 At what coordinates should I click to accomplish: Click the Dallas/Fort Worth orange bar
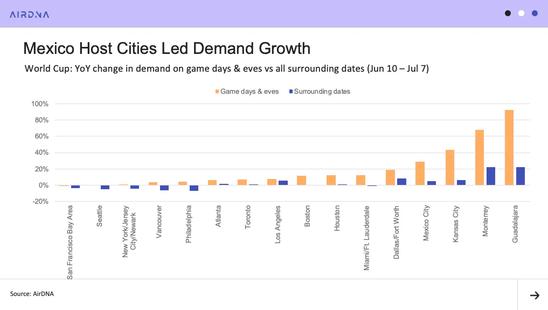pos(390,177)
